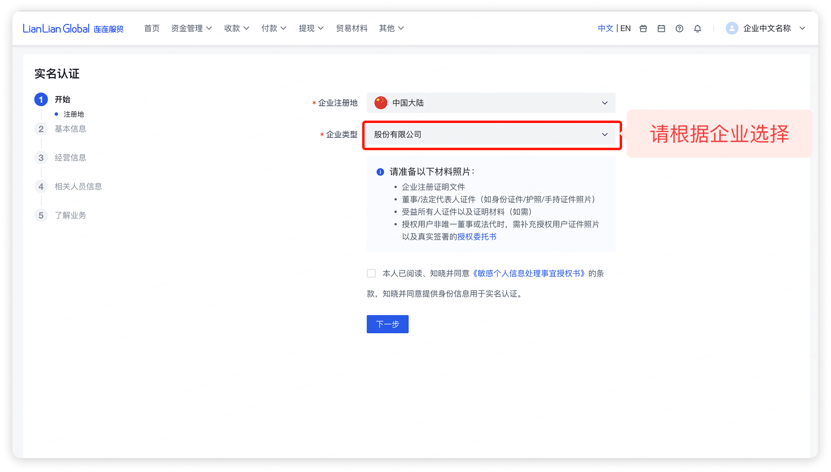Go to 贸易材料 menu item
Image resolution: width=831 pixels, height=472 pixels.
click(351, 28)
